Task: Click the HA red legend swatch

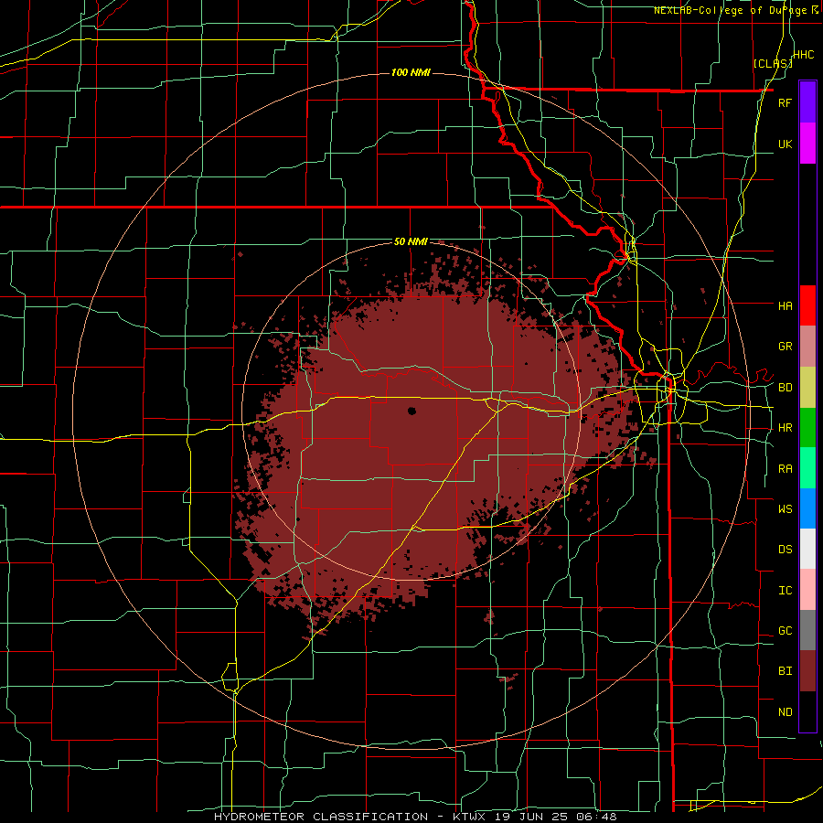Action: (807, 305)
